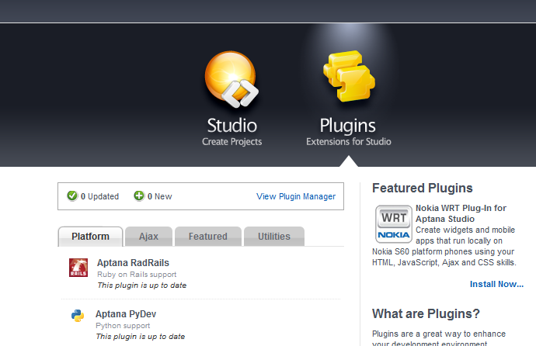Click the green plus New icon
This screenshot has height=346, width=536.
pyautogui.click(x=139, y=195)
